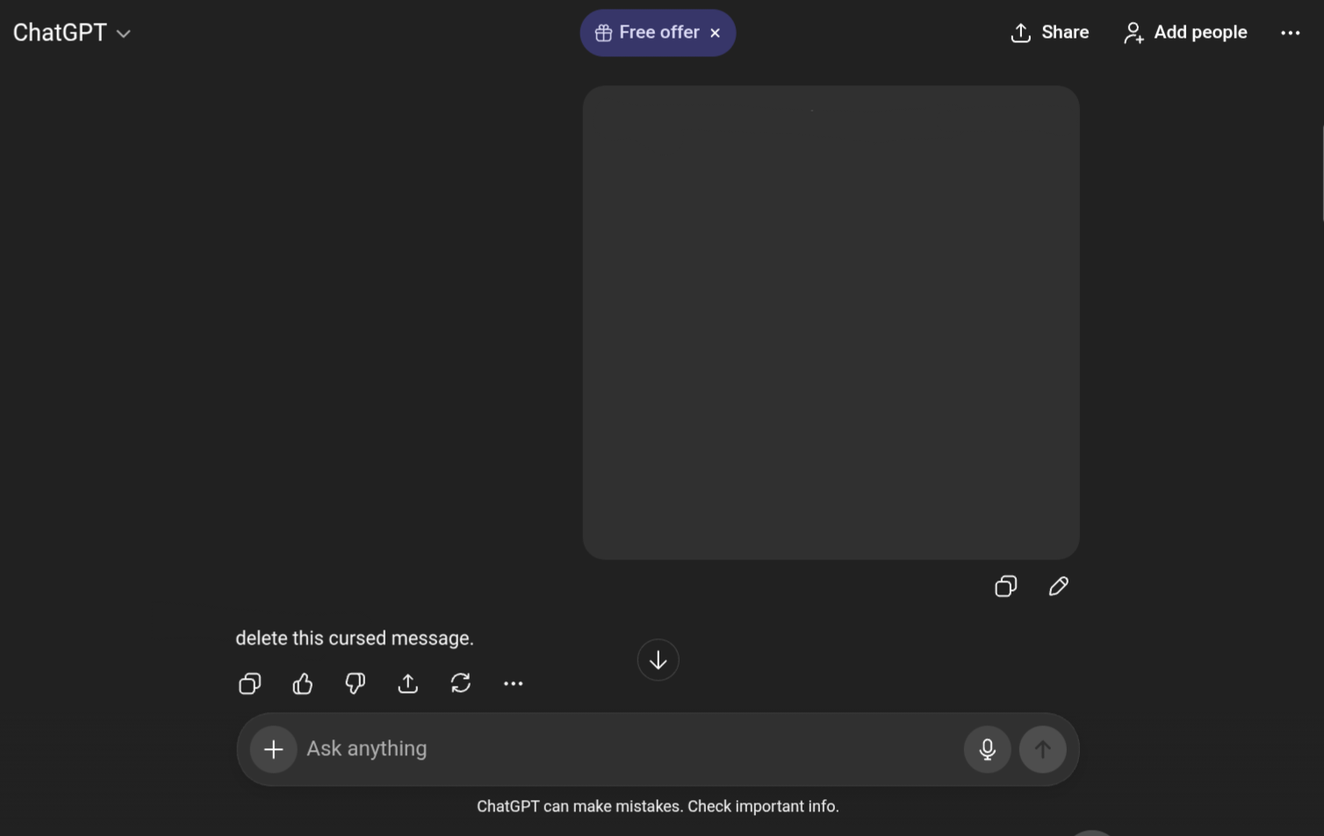Add people to the chat

tap(1184, 32)
